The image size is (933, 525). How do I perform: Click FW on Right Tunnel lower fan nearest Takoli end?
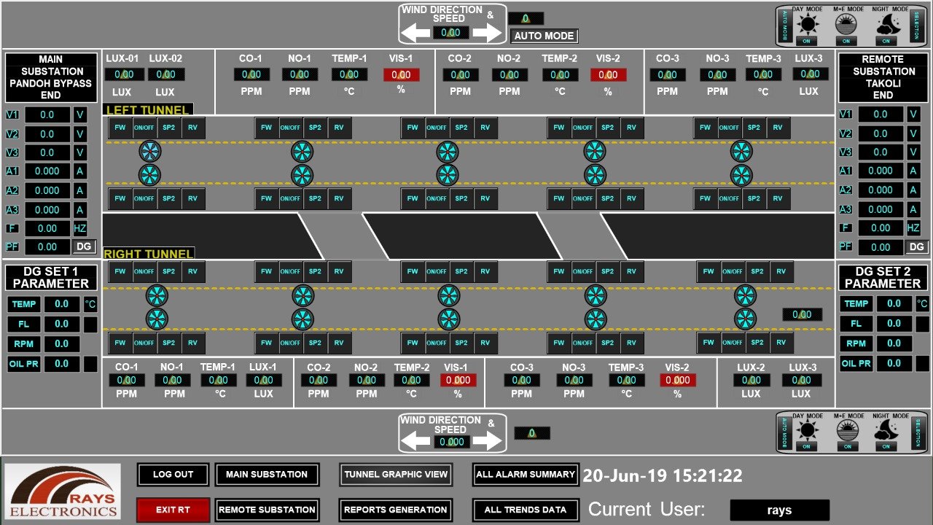click(708, 342)
